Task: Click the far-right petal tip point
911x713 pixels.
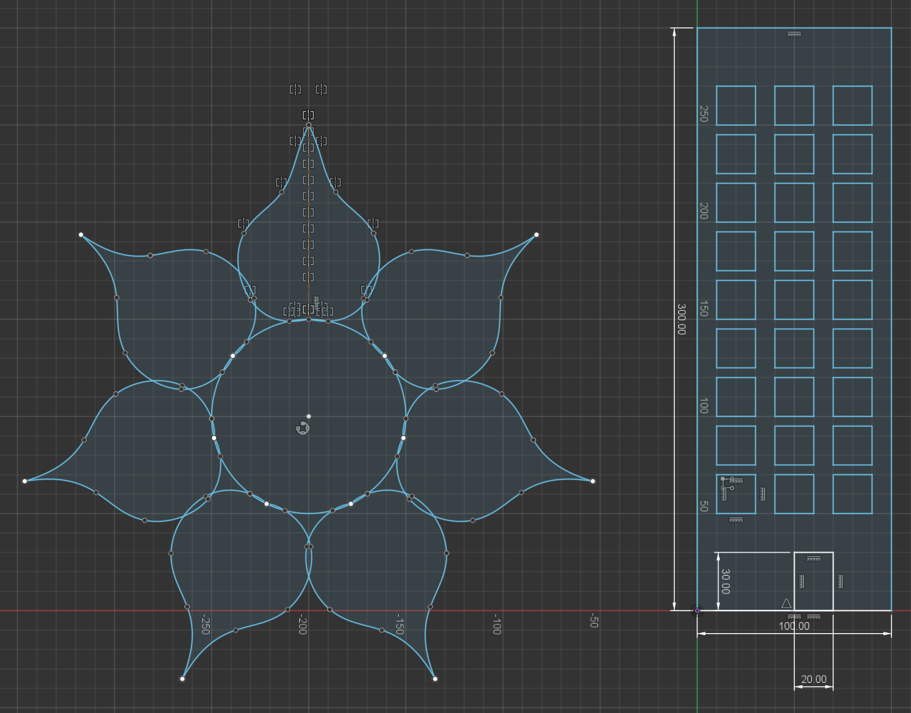Action: click(593, 481)
